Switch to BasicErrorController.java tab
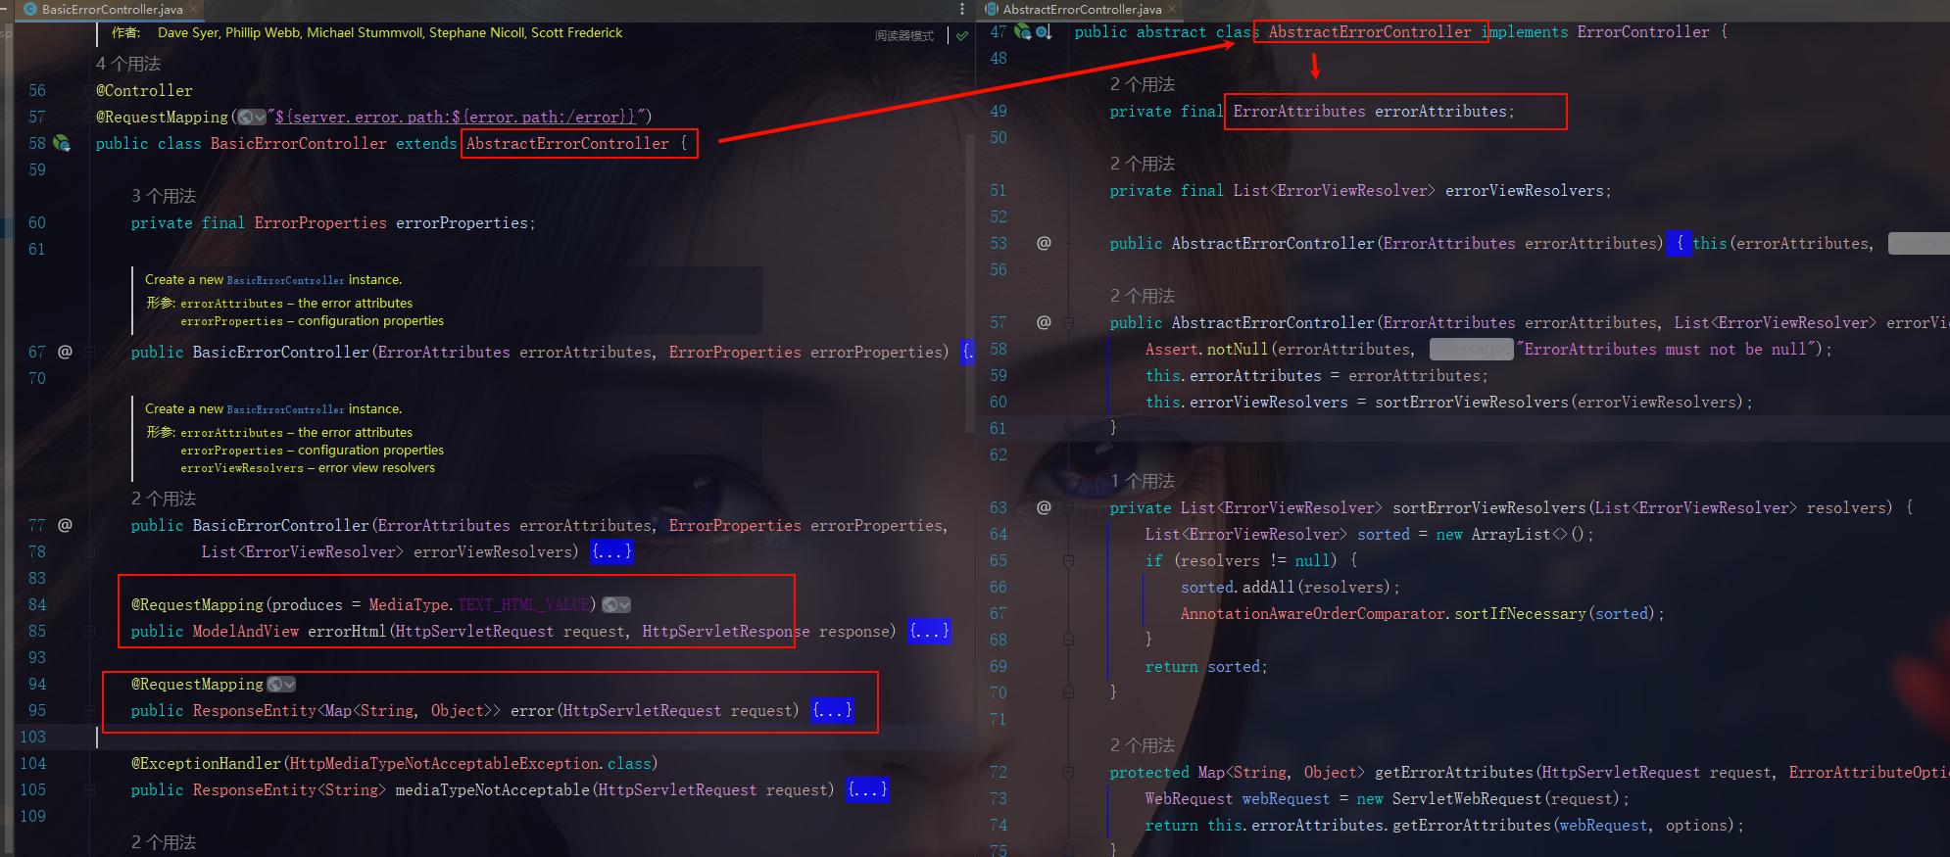1950x857 pixels. [x=112, y=9]
